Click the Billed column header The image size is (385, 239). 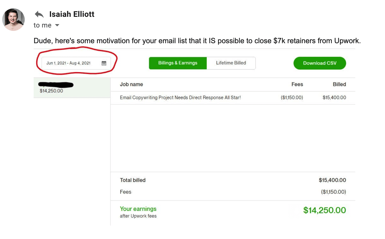coord(339,84)
